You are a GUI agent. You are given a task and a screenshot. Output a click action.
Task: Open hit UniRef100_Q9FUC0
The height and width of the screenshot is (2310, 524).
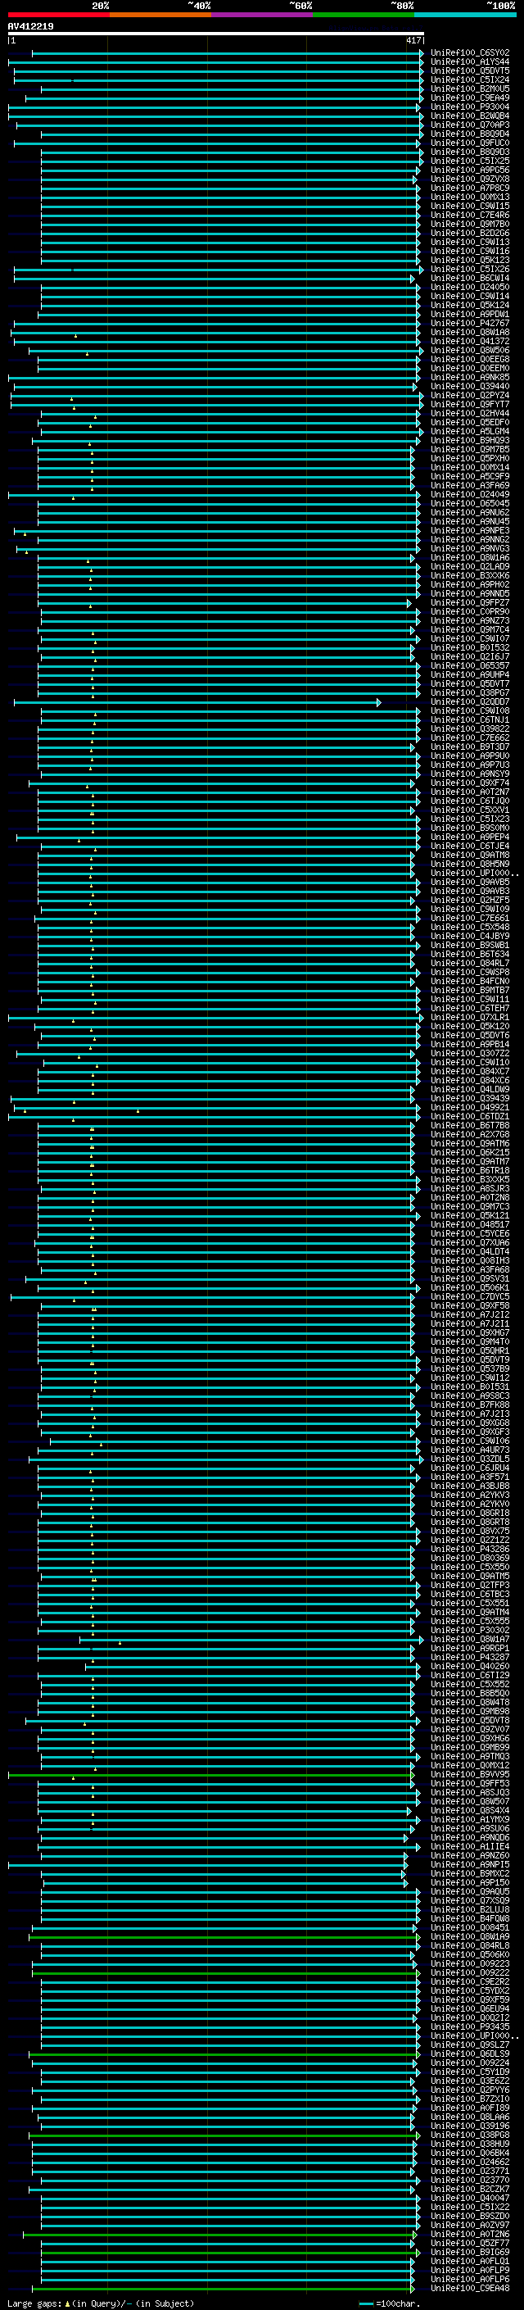[x=470, y=143]
